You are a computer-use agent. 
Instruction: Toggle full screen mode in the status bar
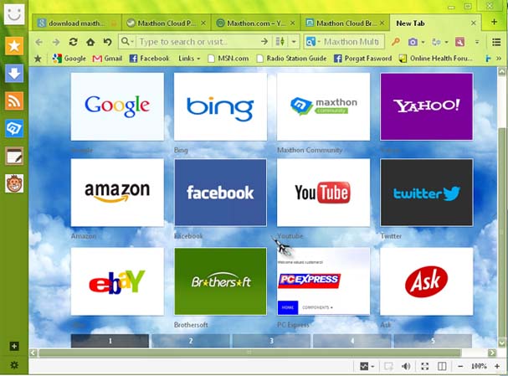pyautogui.click(x=425, y=366)
